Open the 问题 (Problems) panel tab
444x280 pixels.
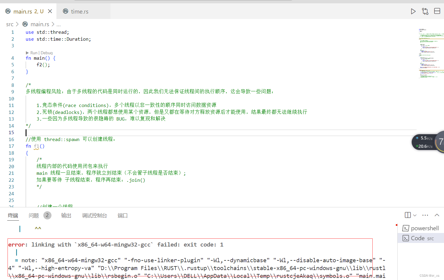(34, 215)
